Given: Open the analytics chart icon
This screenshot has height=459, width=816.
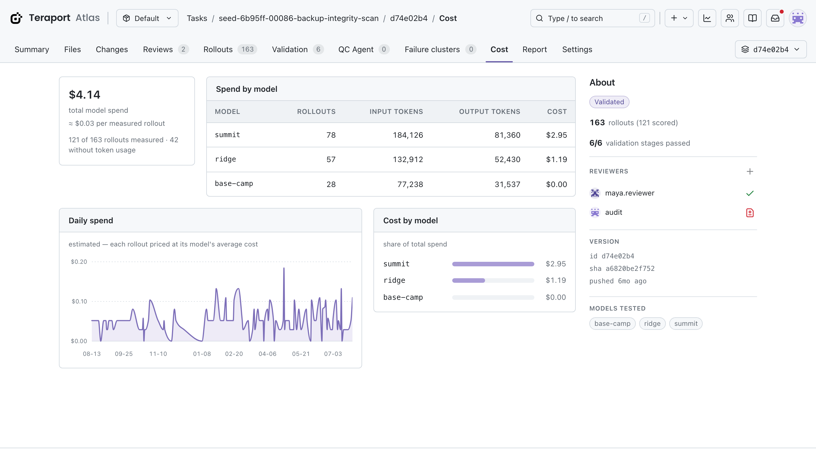Looking at the screenshot, I should tap(707, 18).
